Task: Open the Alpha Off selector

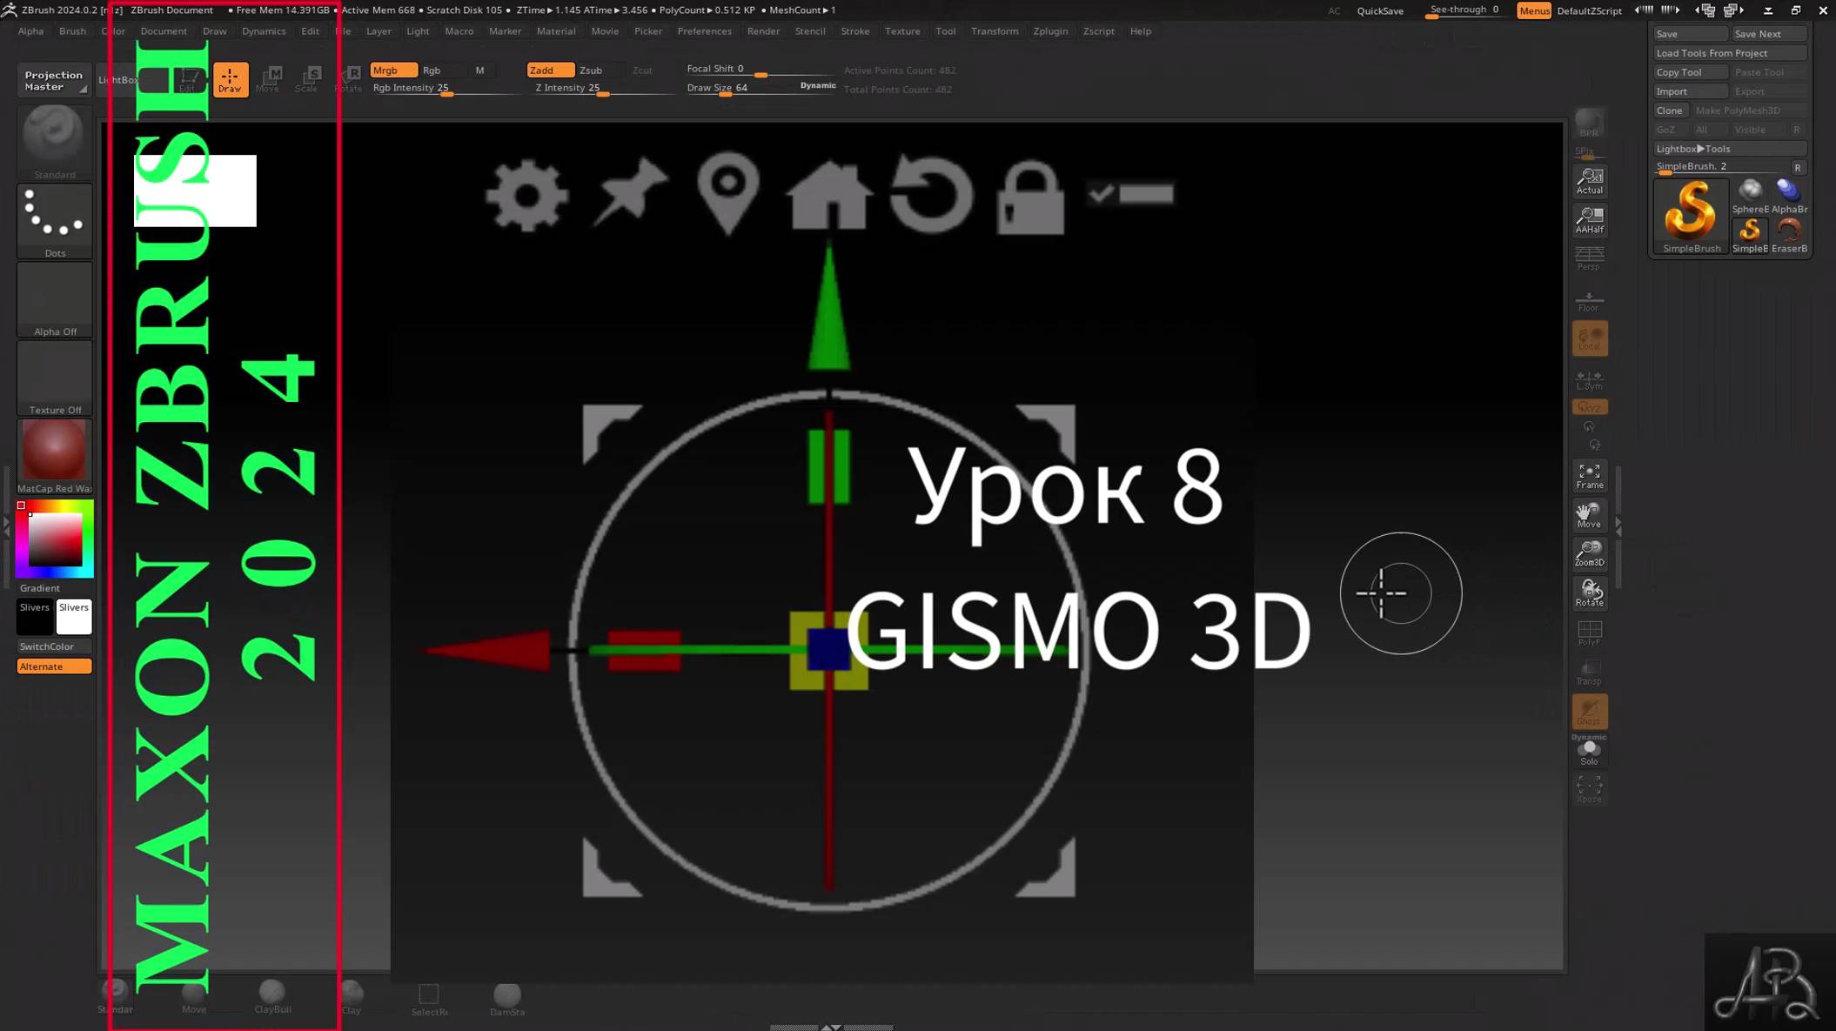Action: click(54, 299)
